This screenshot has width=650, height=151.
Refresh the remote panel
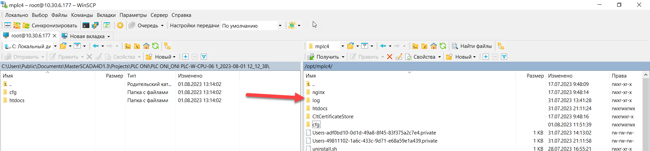(x=443, y=46)
